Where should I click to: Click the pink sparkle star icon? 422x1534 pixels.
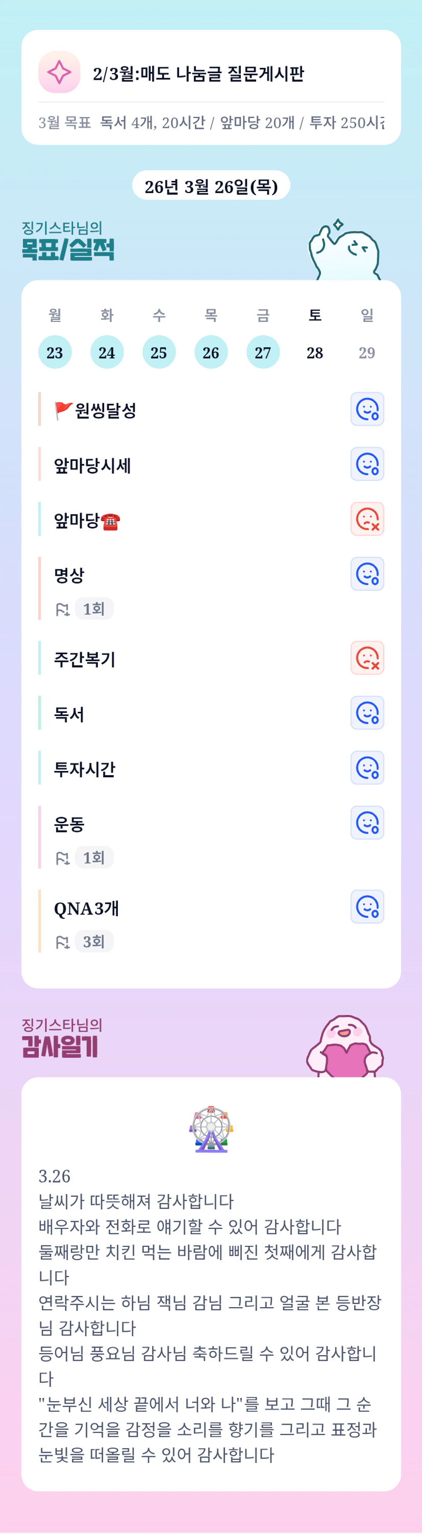point(59,72)
